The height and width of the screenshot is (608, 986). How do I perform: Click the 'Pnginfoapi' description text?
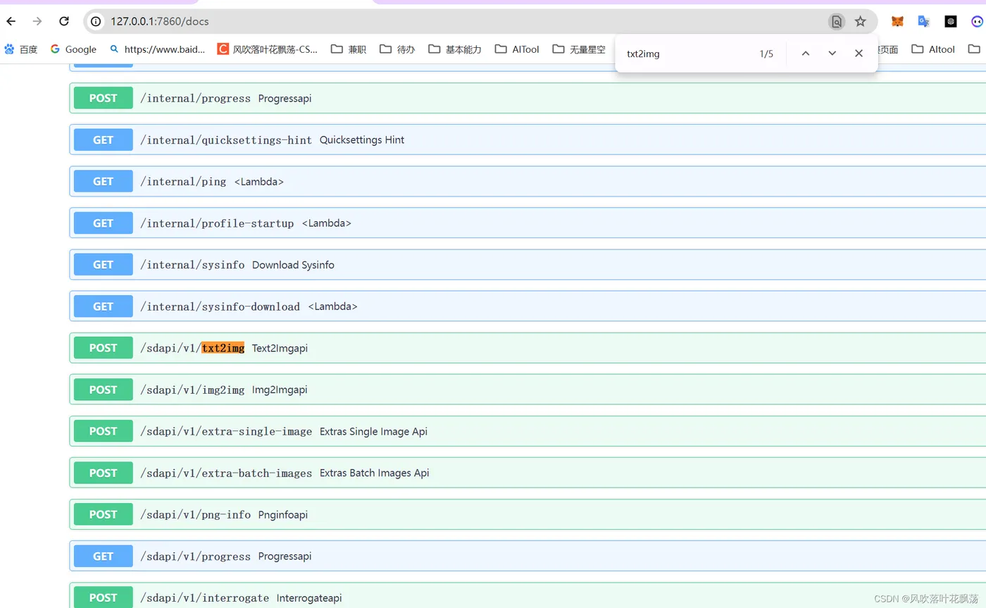pos(282,514)
